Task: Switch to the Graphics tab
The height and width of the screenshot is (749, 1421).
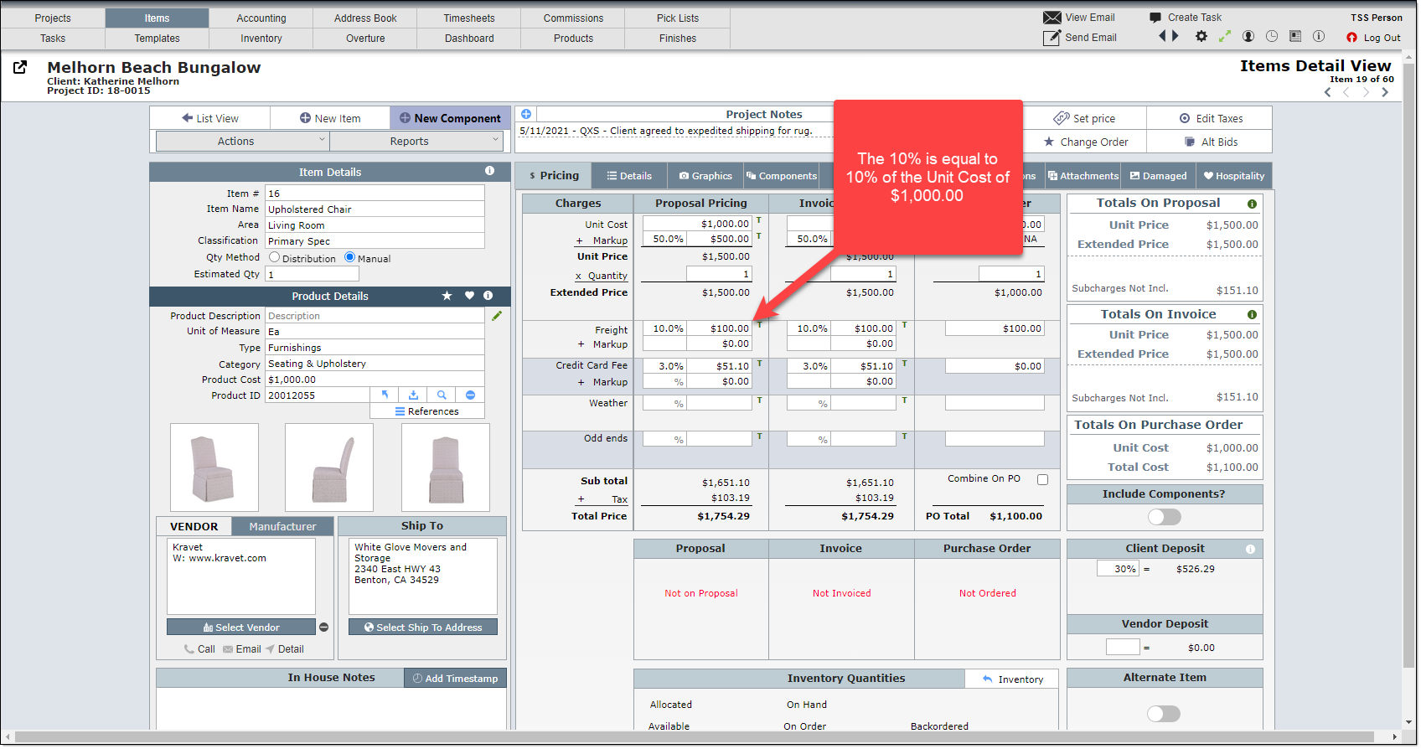Action: (x=705, y=176)
